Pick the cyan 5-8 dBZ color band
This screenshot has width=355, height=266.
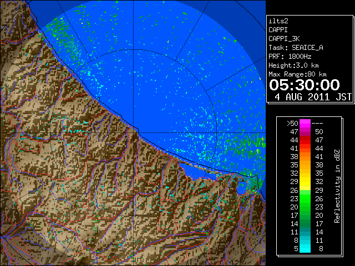(x=305, y=248)
